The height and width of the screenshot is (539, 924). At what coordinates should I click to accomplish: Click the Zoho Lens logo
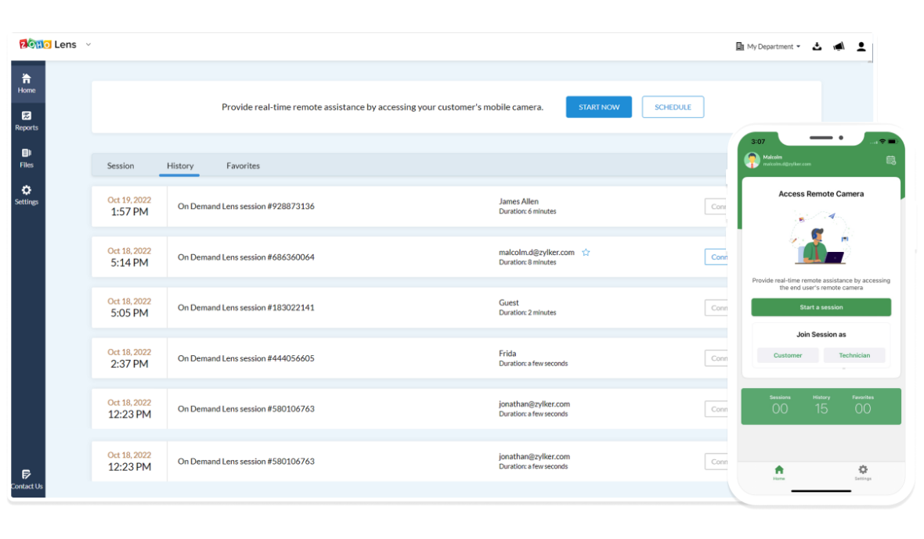pos(48,44)
